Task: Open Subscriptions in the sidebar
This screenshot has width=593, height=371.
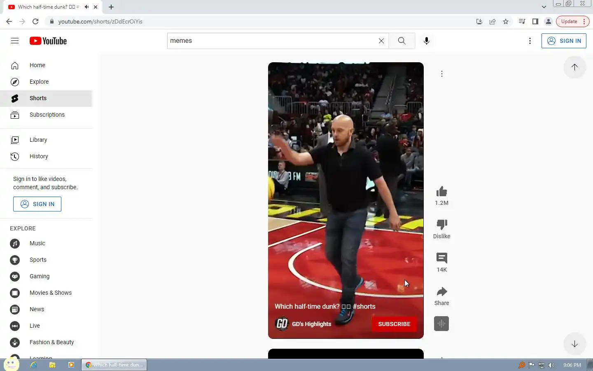Action: coord(46,115)
